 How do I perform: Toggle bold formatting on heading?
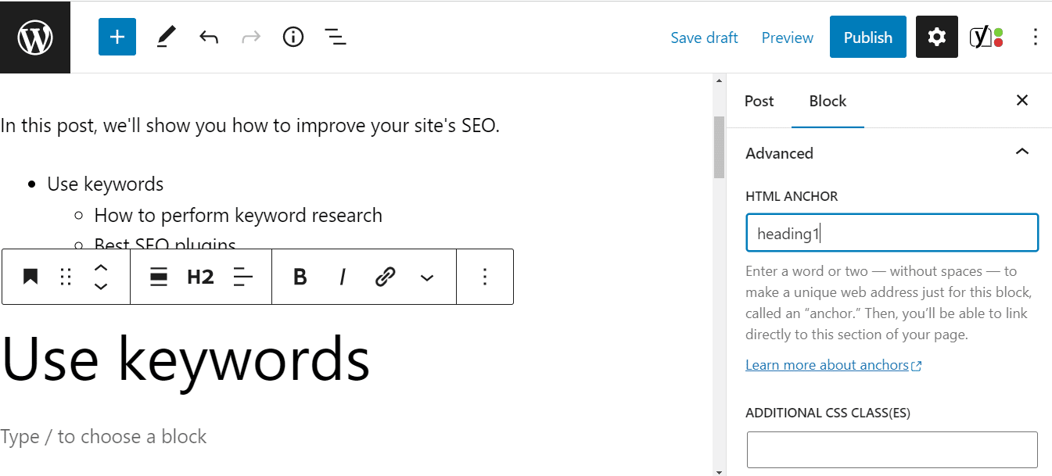(x=300, y=277)
